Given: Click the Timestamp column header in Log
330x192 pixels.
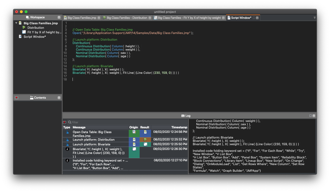Looking at the screenshot, I should click(179, 127).
